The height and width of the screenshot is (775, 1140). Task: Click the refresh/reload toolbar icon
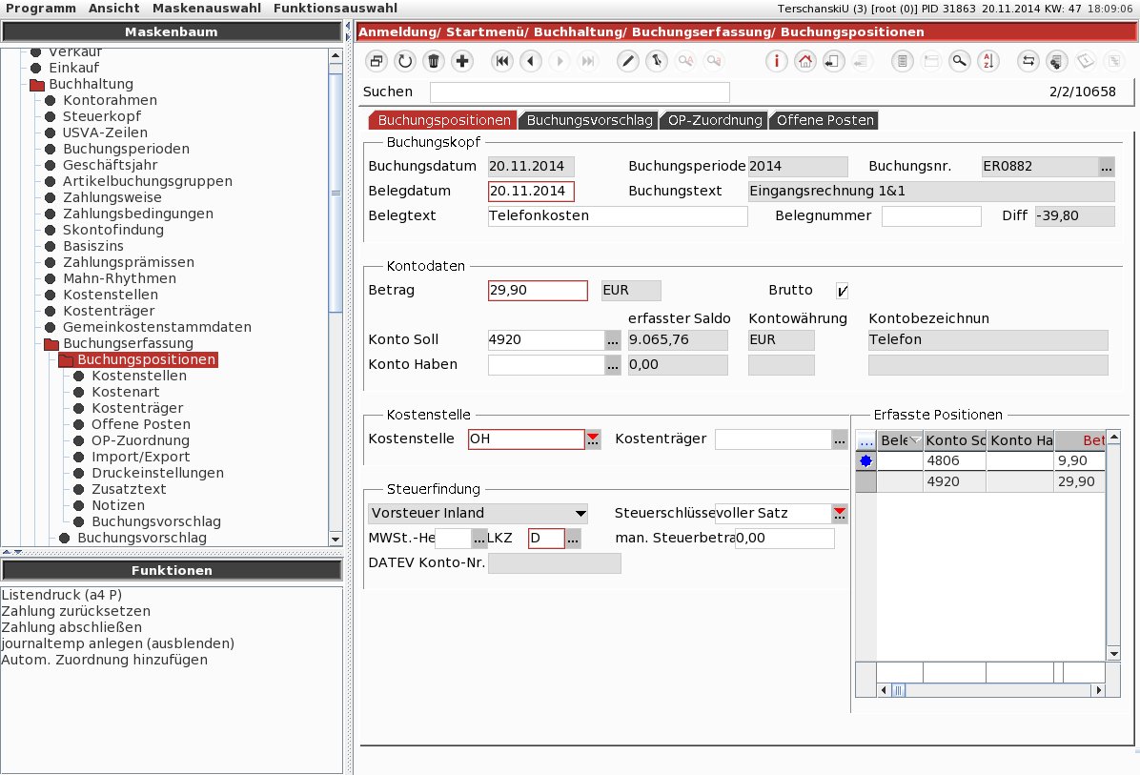pyautogui.click(x=405, y=61)
